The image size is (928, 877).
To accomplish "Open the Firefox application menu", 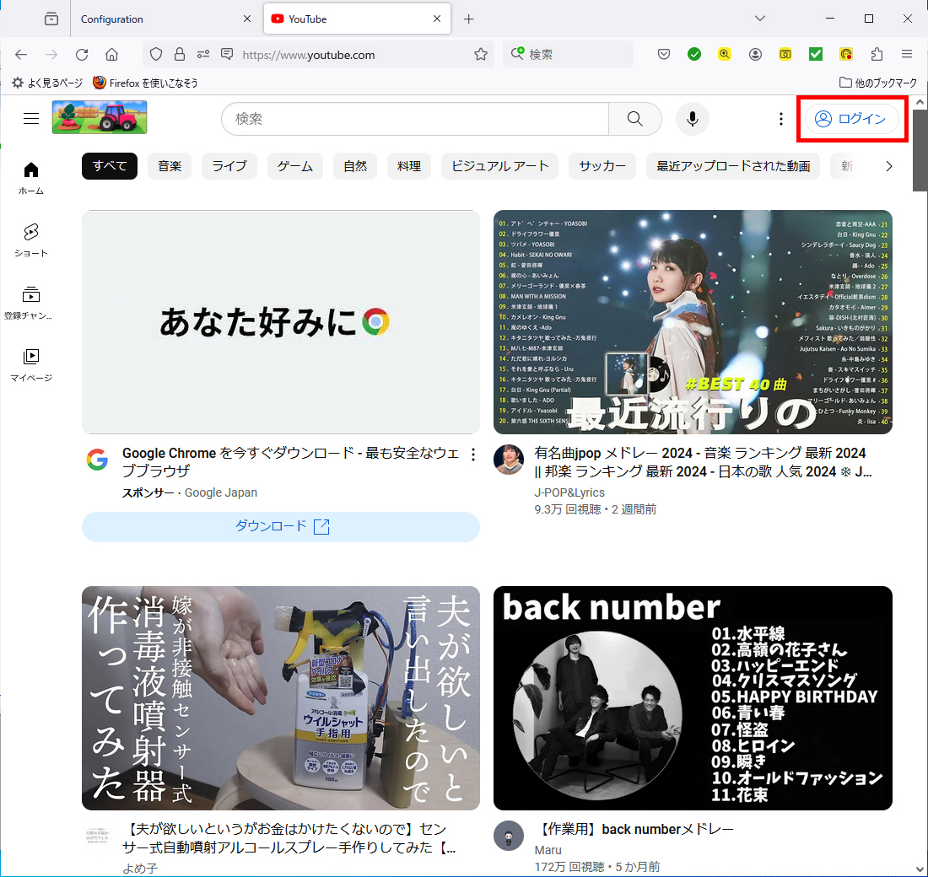I will (x=907, y=55).
